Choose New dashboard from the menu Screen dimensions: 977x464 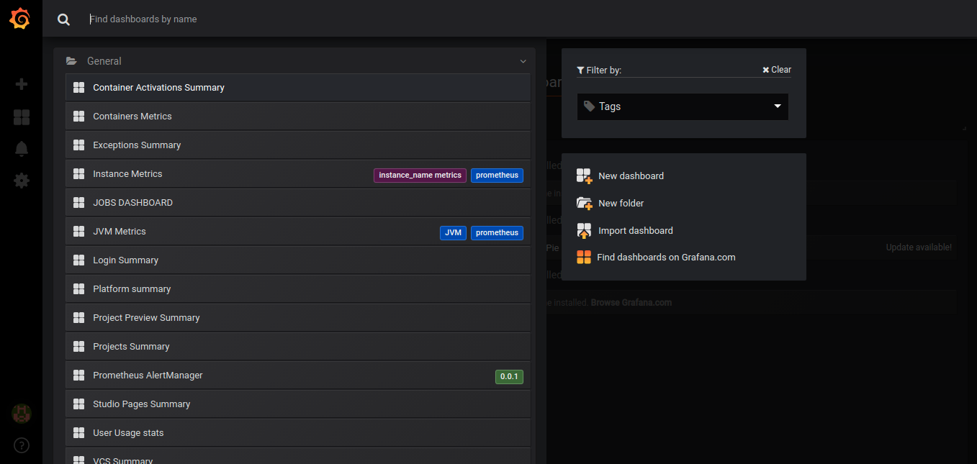click(x=630, y=176)
